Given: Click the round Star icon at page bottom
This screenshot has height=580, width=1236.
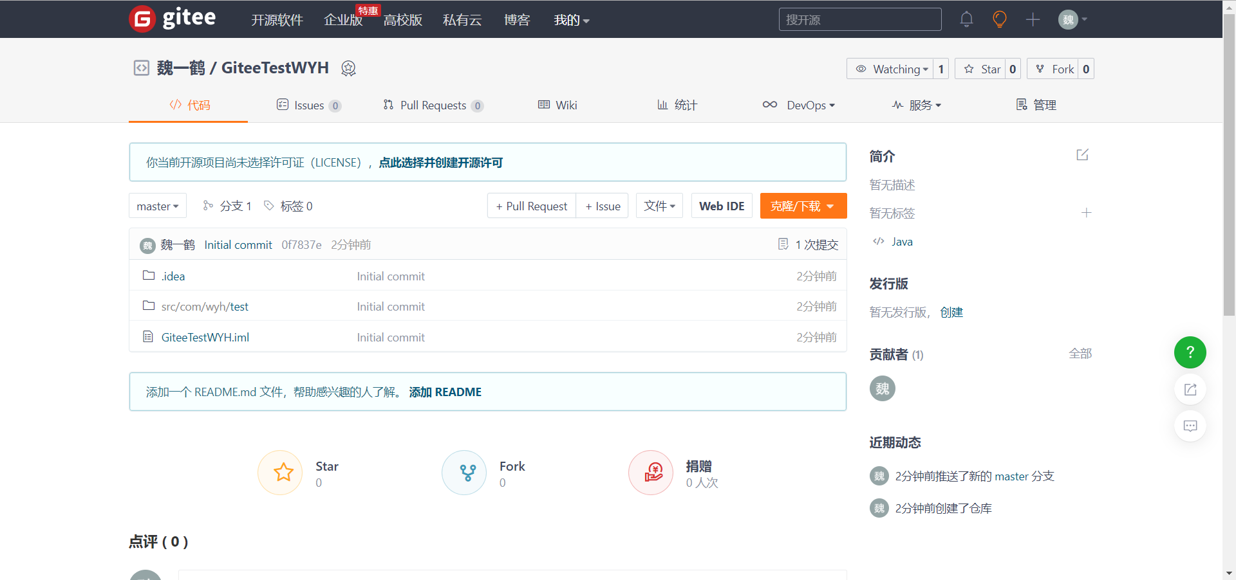Looking at the screenshot, I should coord(280,473).
